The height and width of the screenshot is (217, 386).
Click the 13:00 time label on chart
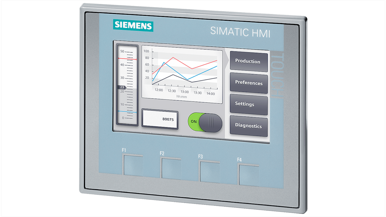click(185, 92)
